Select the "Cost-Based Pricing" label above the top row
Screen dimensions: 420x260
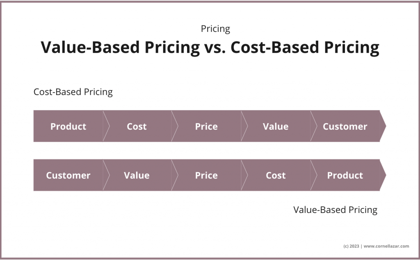(73, 92)
